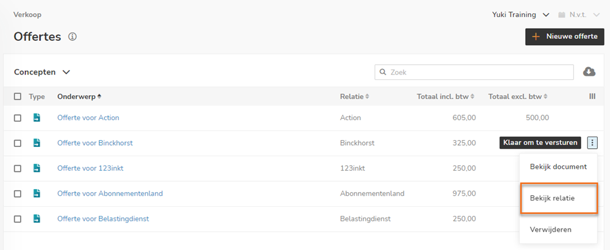Select Bekijk relatie from context menu
The image size is (610, 250).
pyautogui.click(x=558, y=198)
